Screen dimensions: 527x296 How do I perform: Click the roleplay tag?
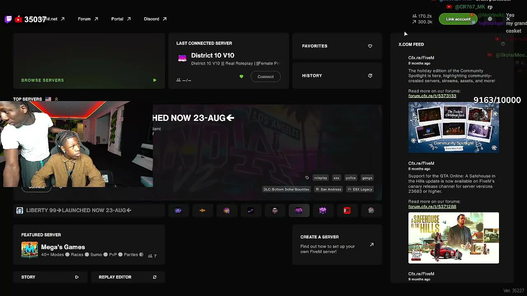pyautogui.click(x=320, y=178)
